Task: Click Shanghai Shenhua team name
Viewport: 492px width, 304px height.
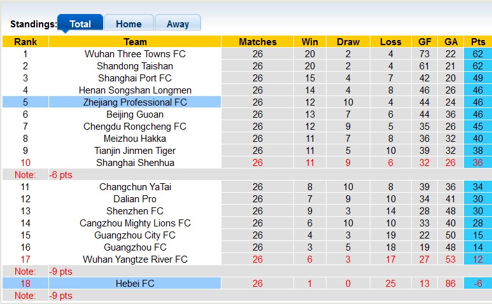Action: pos(135,163)
